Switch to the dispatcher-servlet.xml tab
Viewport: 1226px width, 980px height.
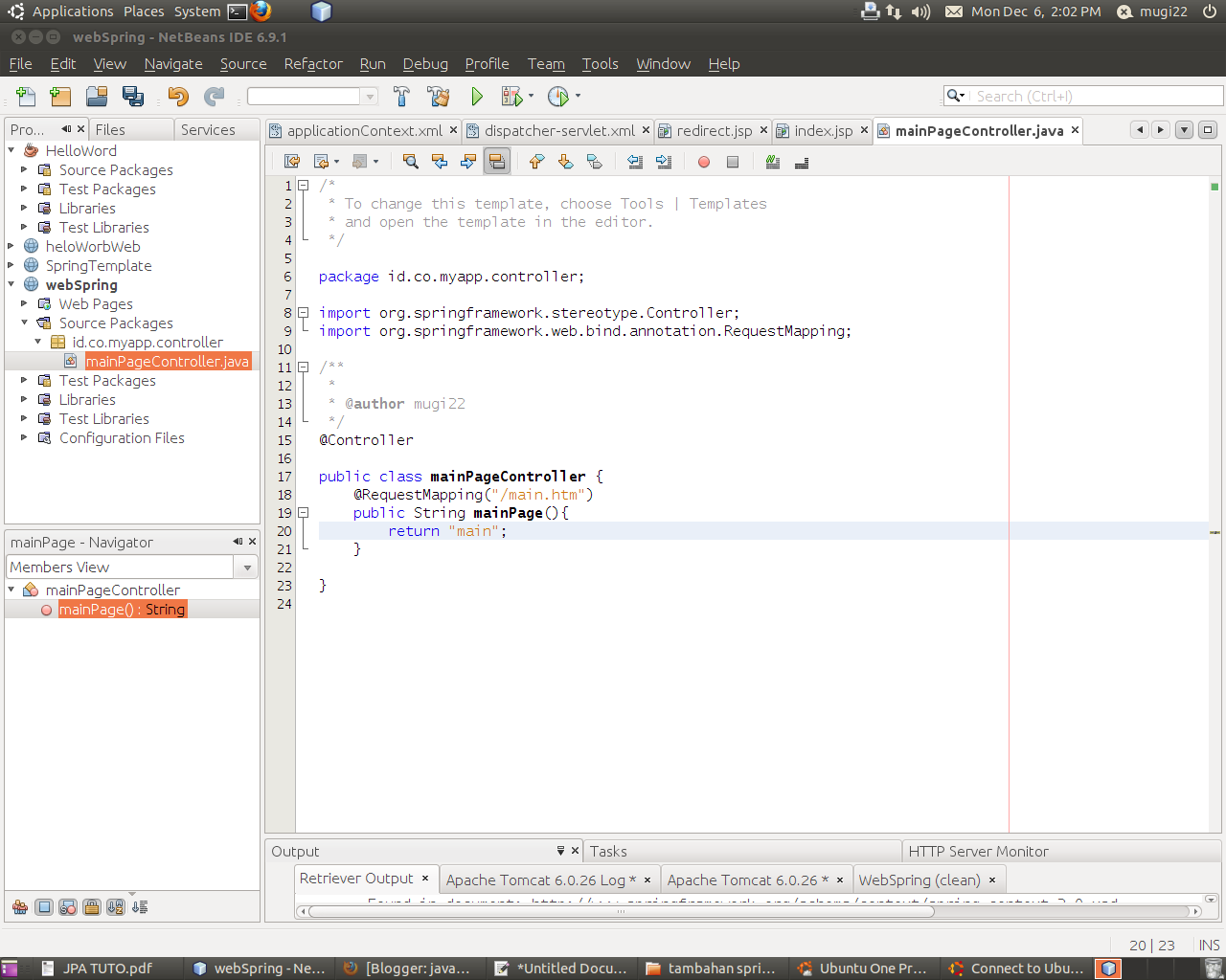[559, 130]
